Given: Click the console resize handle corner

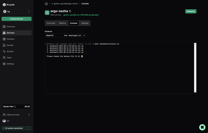Looking at the screenshot, I should click(x=195, y=91).
